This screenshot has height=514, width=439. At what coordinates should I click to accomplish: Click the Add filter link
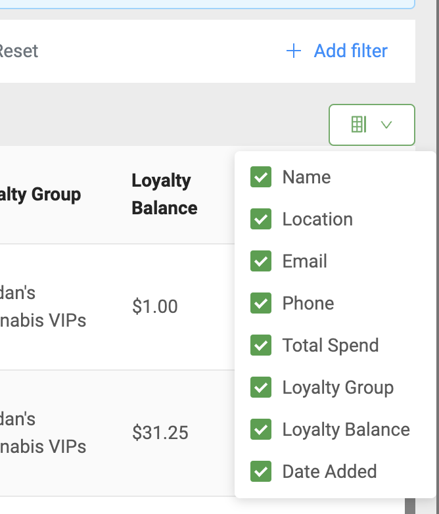(x=350, y=51)
